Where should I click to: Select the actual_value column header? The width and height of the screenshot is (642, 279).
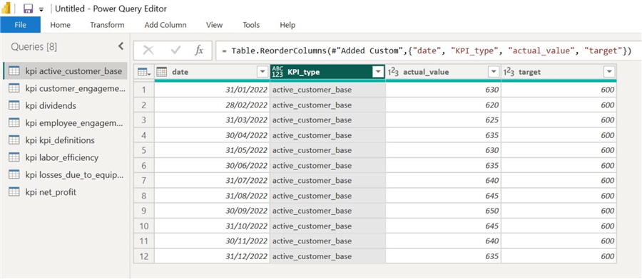[443, 73]
